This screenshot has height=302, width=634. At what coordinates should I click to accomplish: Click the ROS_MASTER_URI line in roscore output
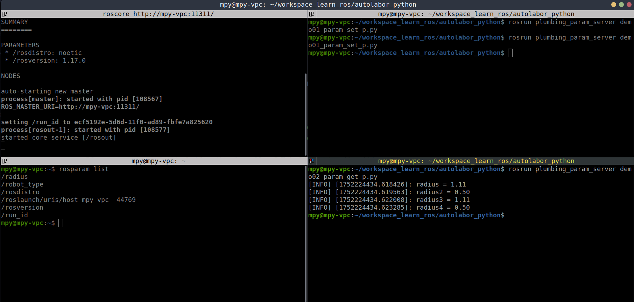point(70,107)
